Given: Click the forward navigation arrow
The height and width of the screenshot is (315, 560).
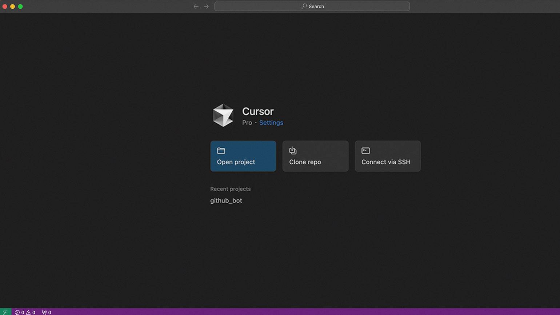Looking at the screenshot, I should pyautogui.click(x=206, y=7).
